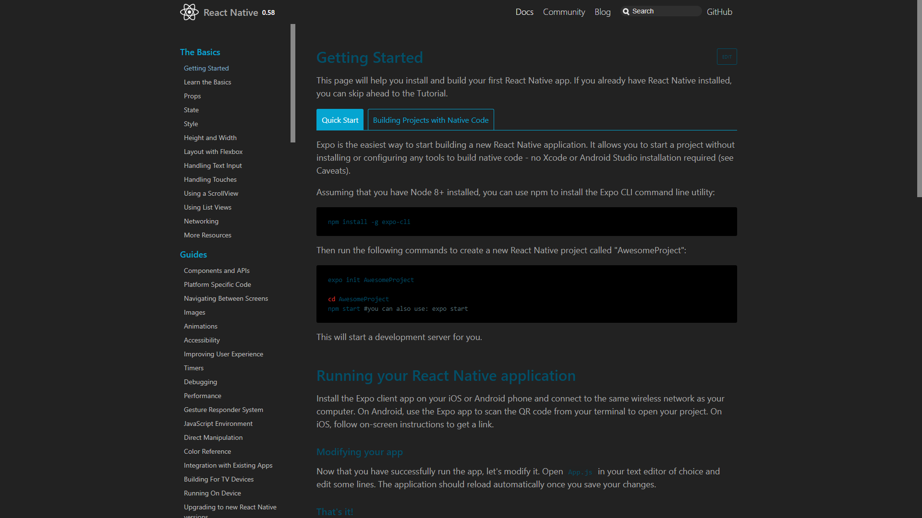Click the cd AwesomeProject code line

358,299
